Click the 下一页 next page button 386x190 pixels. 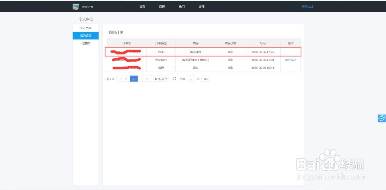pos(144,79)
